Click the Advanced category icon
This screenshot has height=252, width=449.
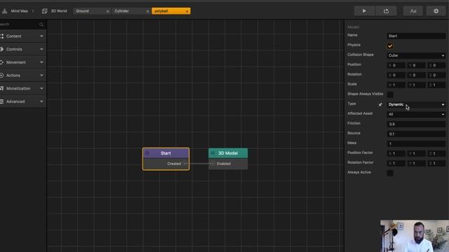(x=1, y=101)
